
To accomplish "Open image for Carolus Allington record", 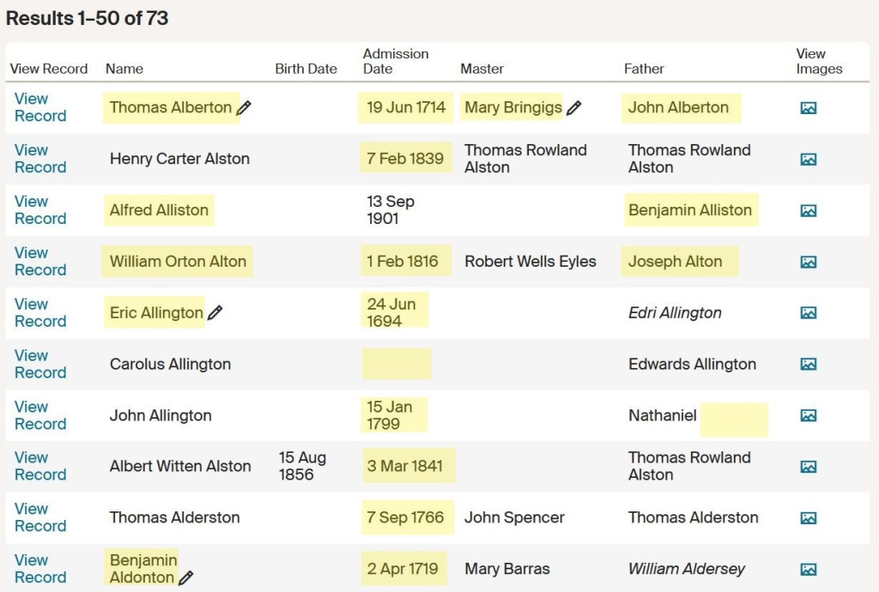I will [808, 365].
